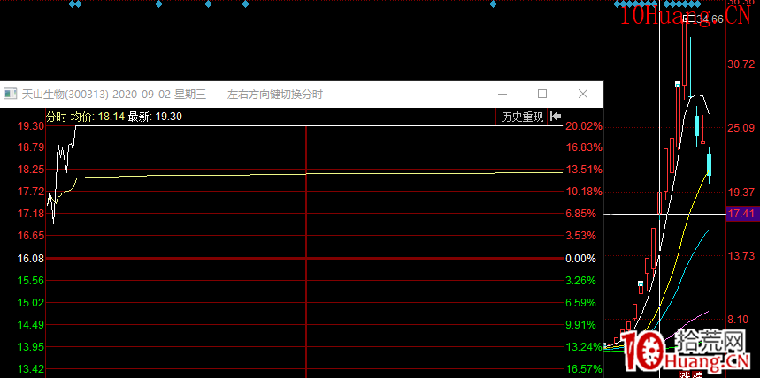
Task: Click the 均价: 18.14 value
Action: click(98, 117)
